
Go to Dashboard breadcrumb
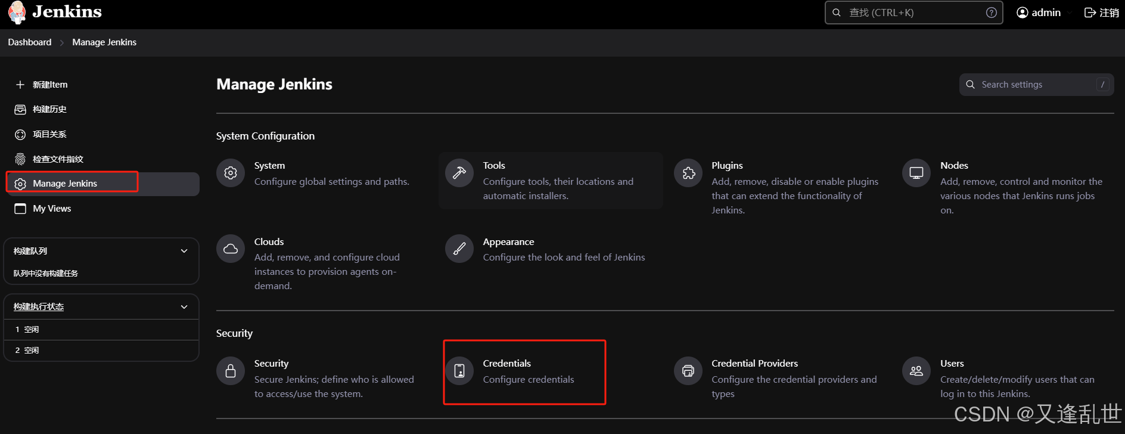[x=30, y=42]
